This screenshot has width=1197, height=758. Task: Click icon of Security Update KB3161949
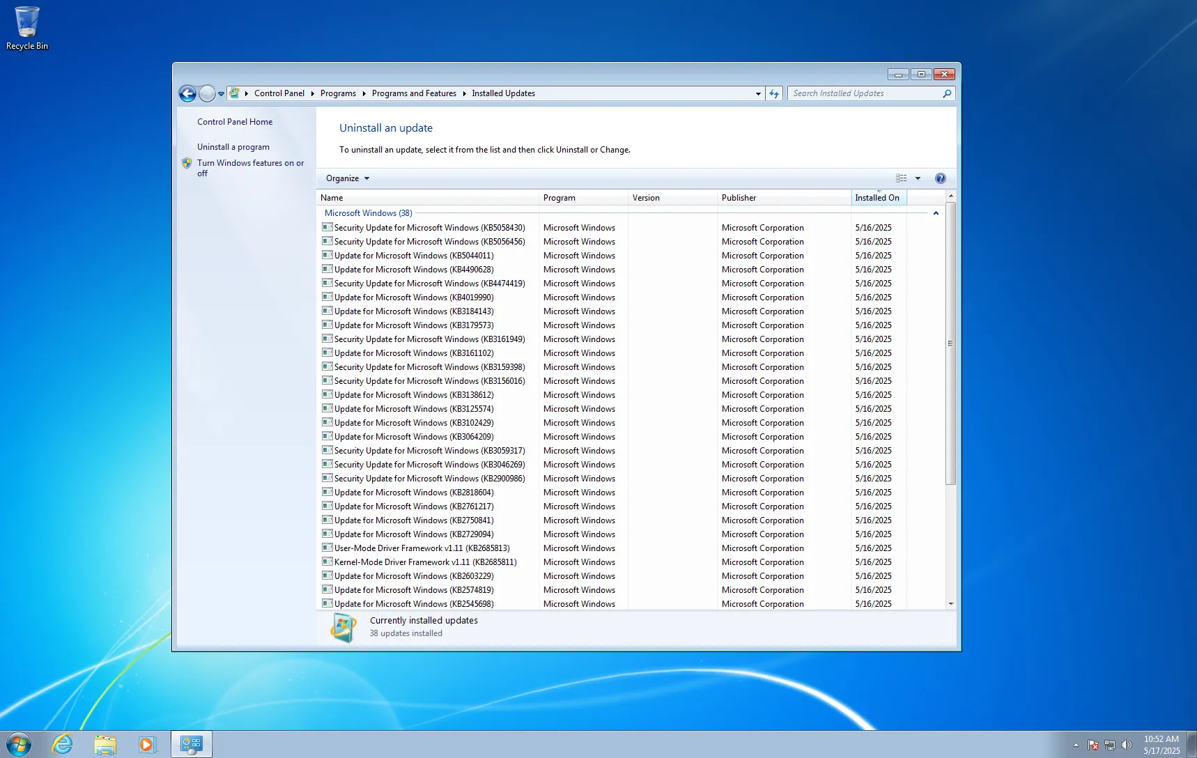pyautogui.click(x=327, y=339)
